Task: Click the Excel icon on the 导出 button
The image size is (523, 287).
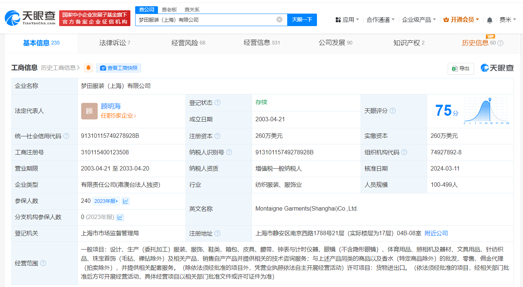Action: coord(455,68)
